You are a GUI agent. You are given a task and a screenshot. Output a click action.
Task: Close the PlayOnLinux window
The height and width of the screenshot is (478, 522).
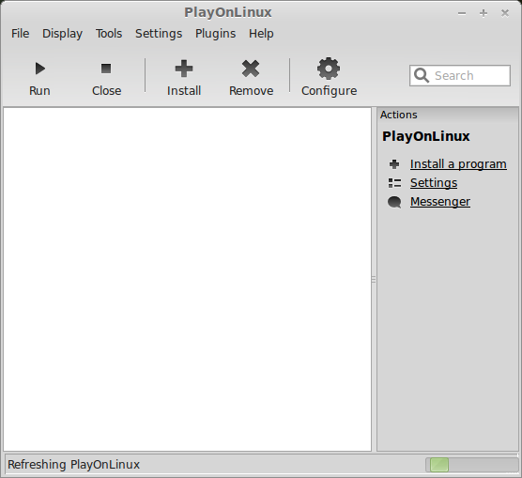click(505, 13)
